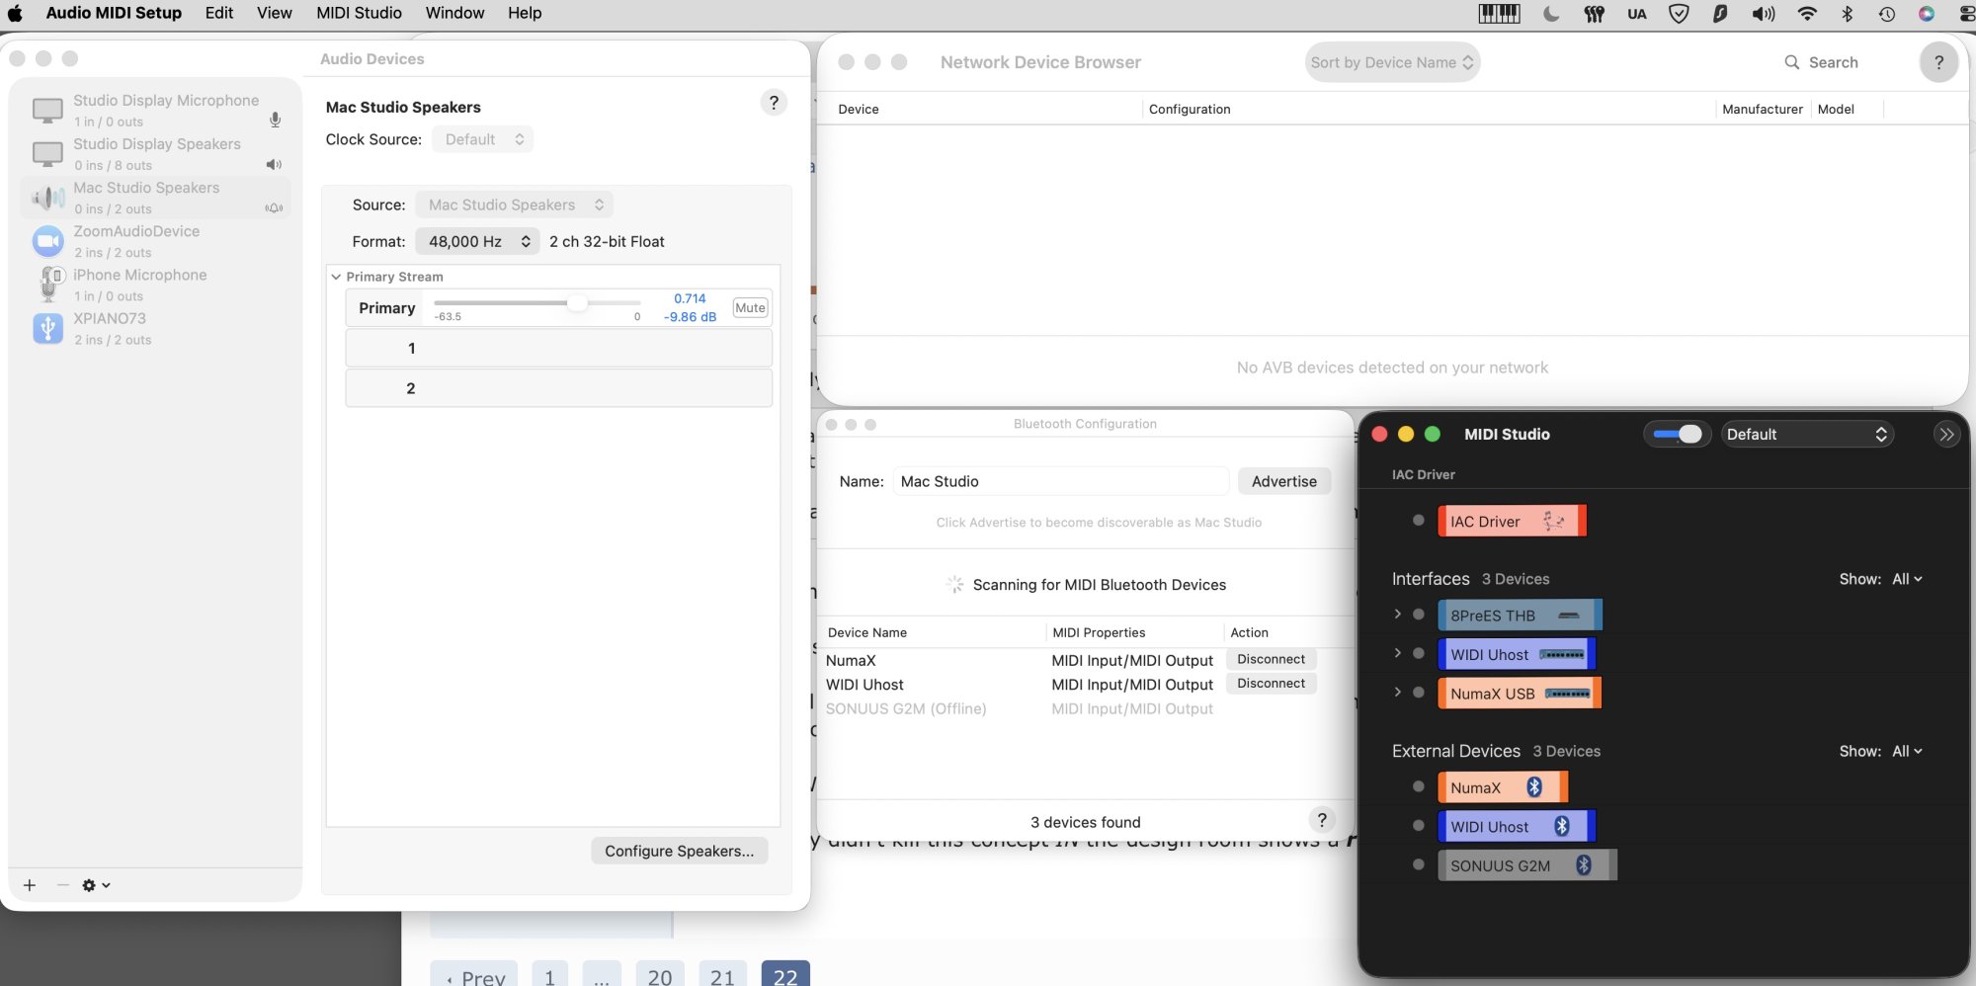Open the Time Machine menu bar icon
Screen dimensions: 1976x986
click(1887, 14)
